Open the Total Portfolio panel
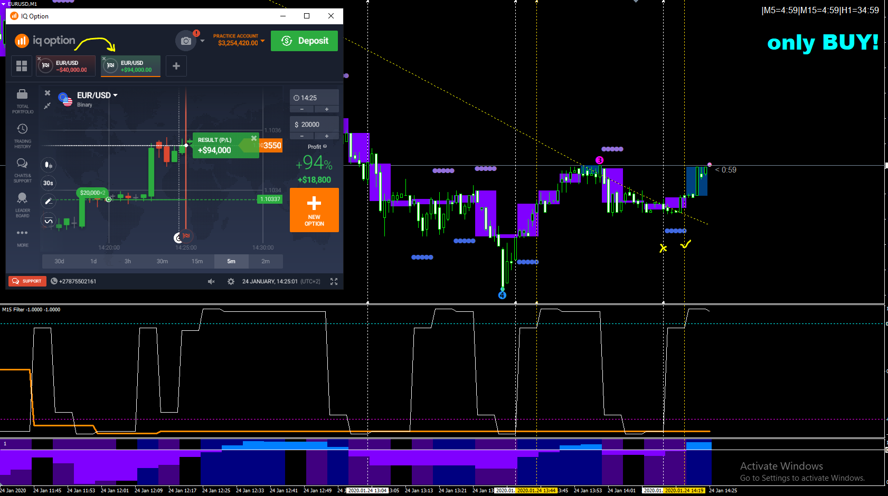This screenshot has height=496, width=888. 22,101
